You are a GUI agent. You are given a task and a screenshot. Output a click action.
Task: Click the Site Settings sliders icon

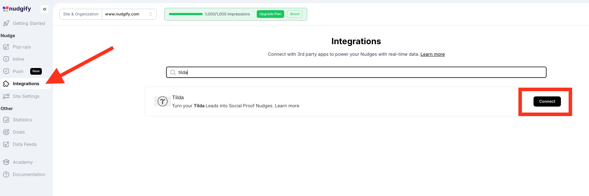(x=6, y=96)
